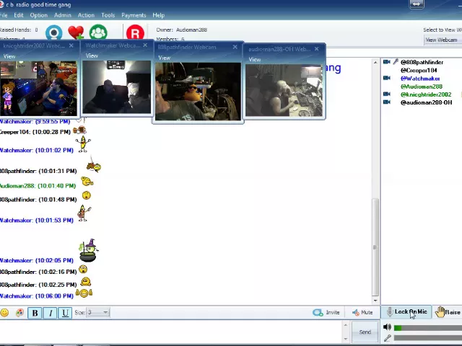Click the witch cauldron emoticon
The width and height of the screenshot is (462, 346).
pyautogui.click(x=88, y=250)
